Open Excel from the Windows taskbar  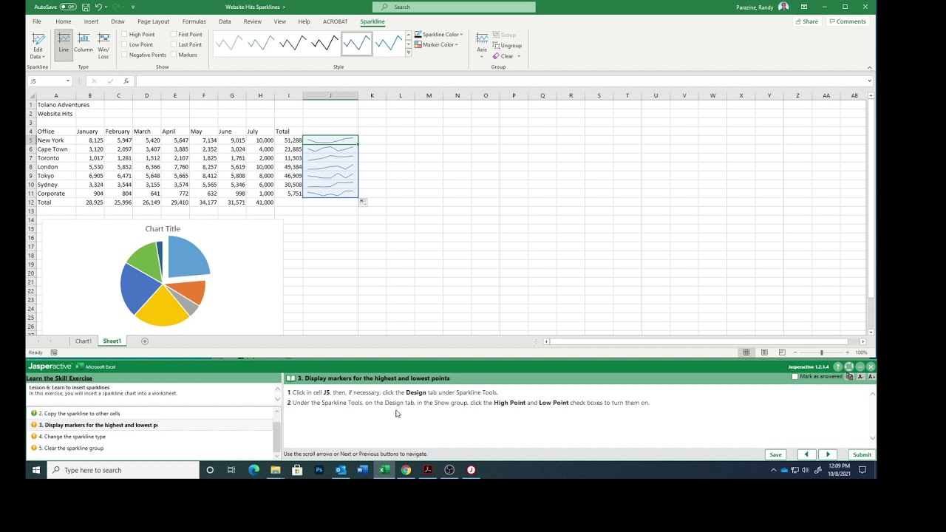(384, 470)
